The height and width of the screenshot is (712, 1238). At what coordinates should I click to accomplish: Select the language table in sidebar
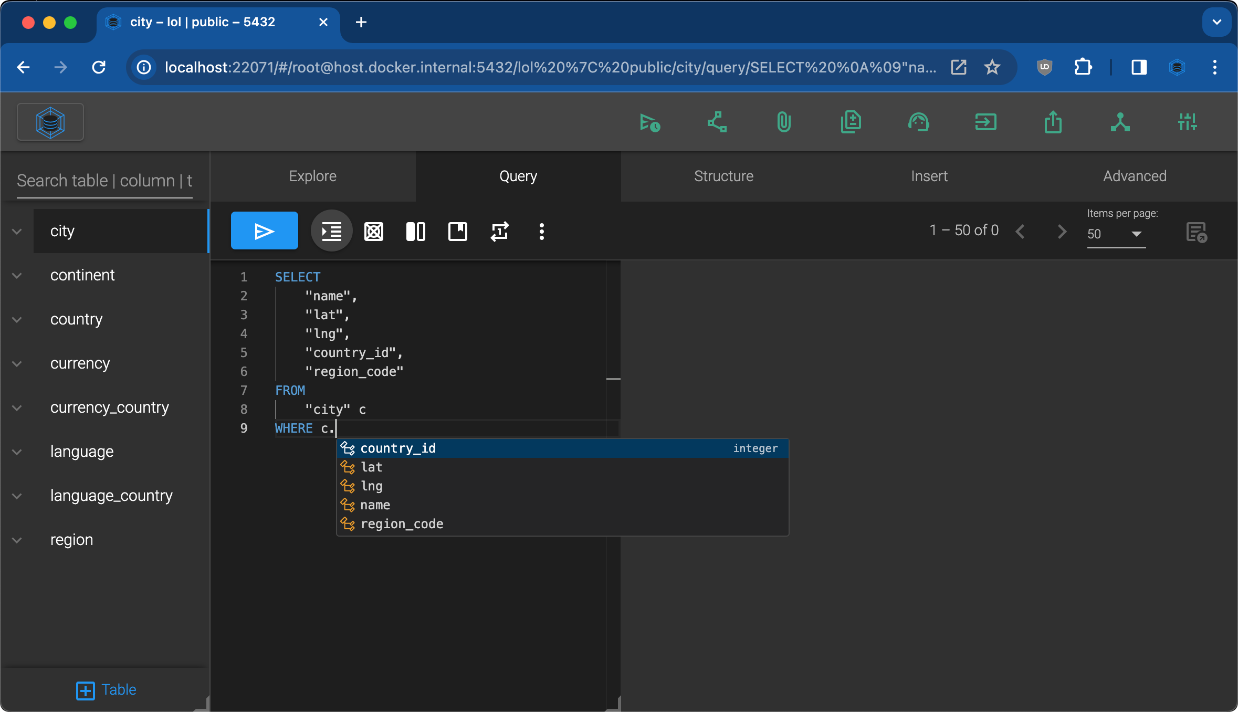[x=82, y=452]
